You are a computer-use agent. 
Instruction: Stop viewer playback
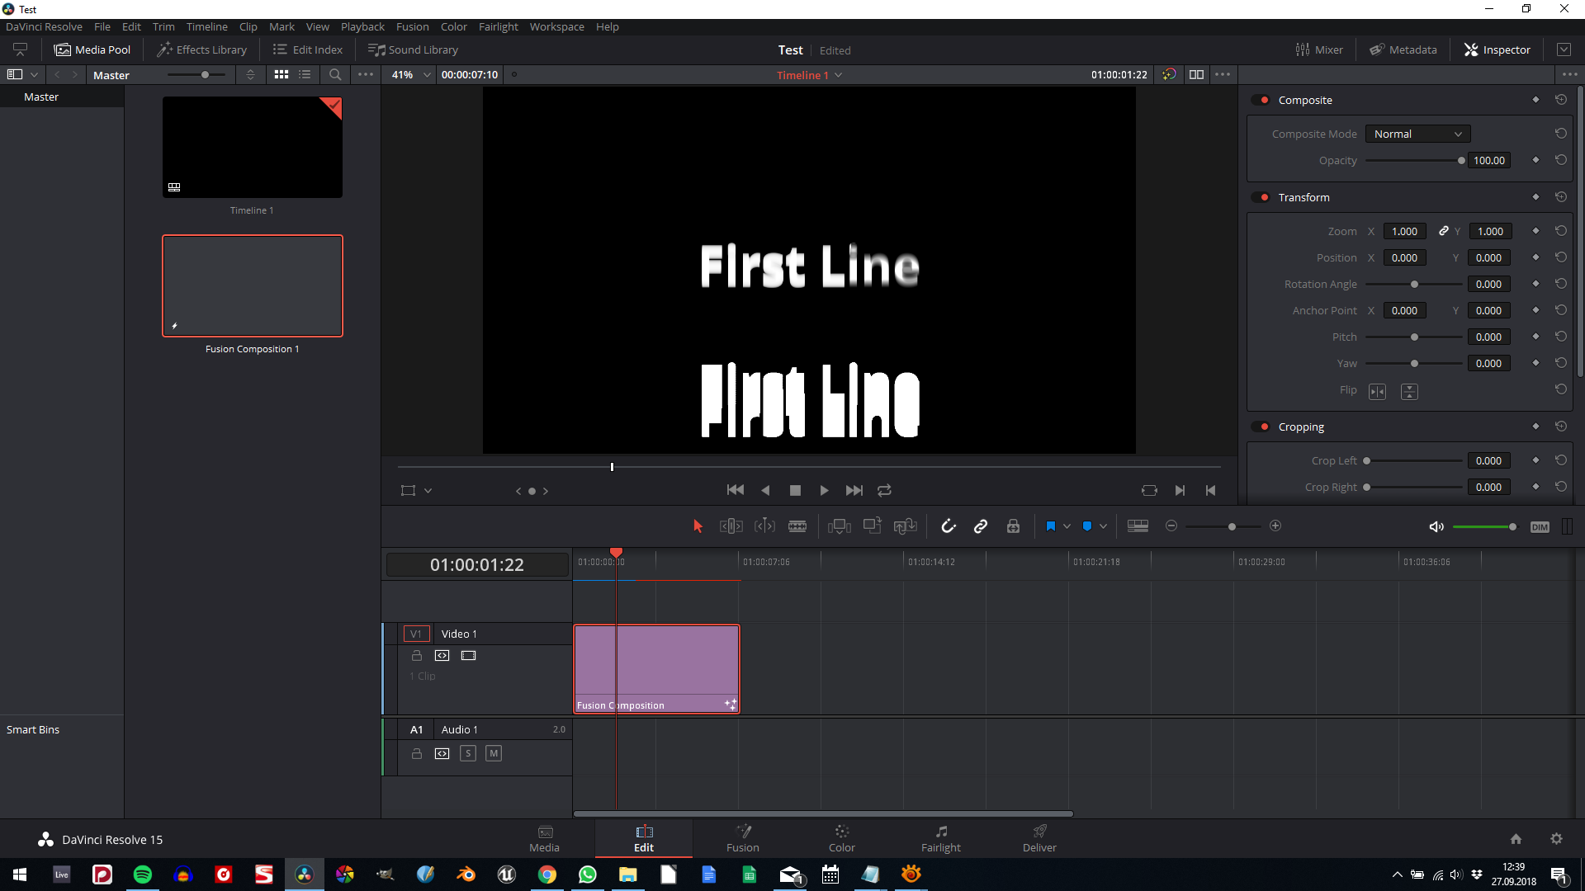coord(795,490)
